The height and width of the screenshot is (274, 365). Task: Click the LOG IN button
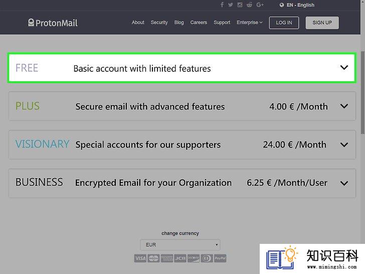(284, 23)
